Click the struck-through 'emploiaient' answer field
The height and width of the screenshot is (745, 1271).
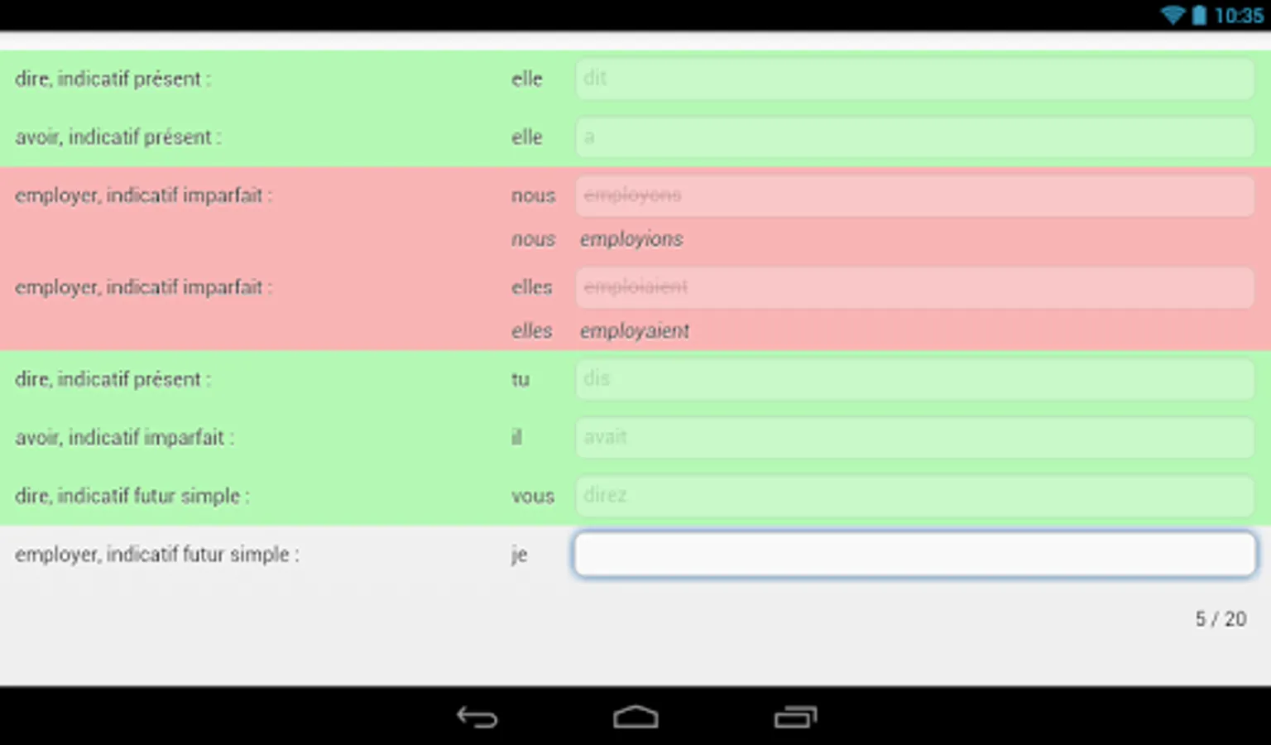(x=914, y=287)
